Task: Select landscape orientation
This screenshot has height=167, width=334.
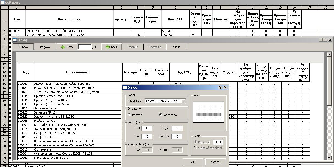Action: click(161, 115)
